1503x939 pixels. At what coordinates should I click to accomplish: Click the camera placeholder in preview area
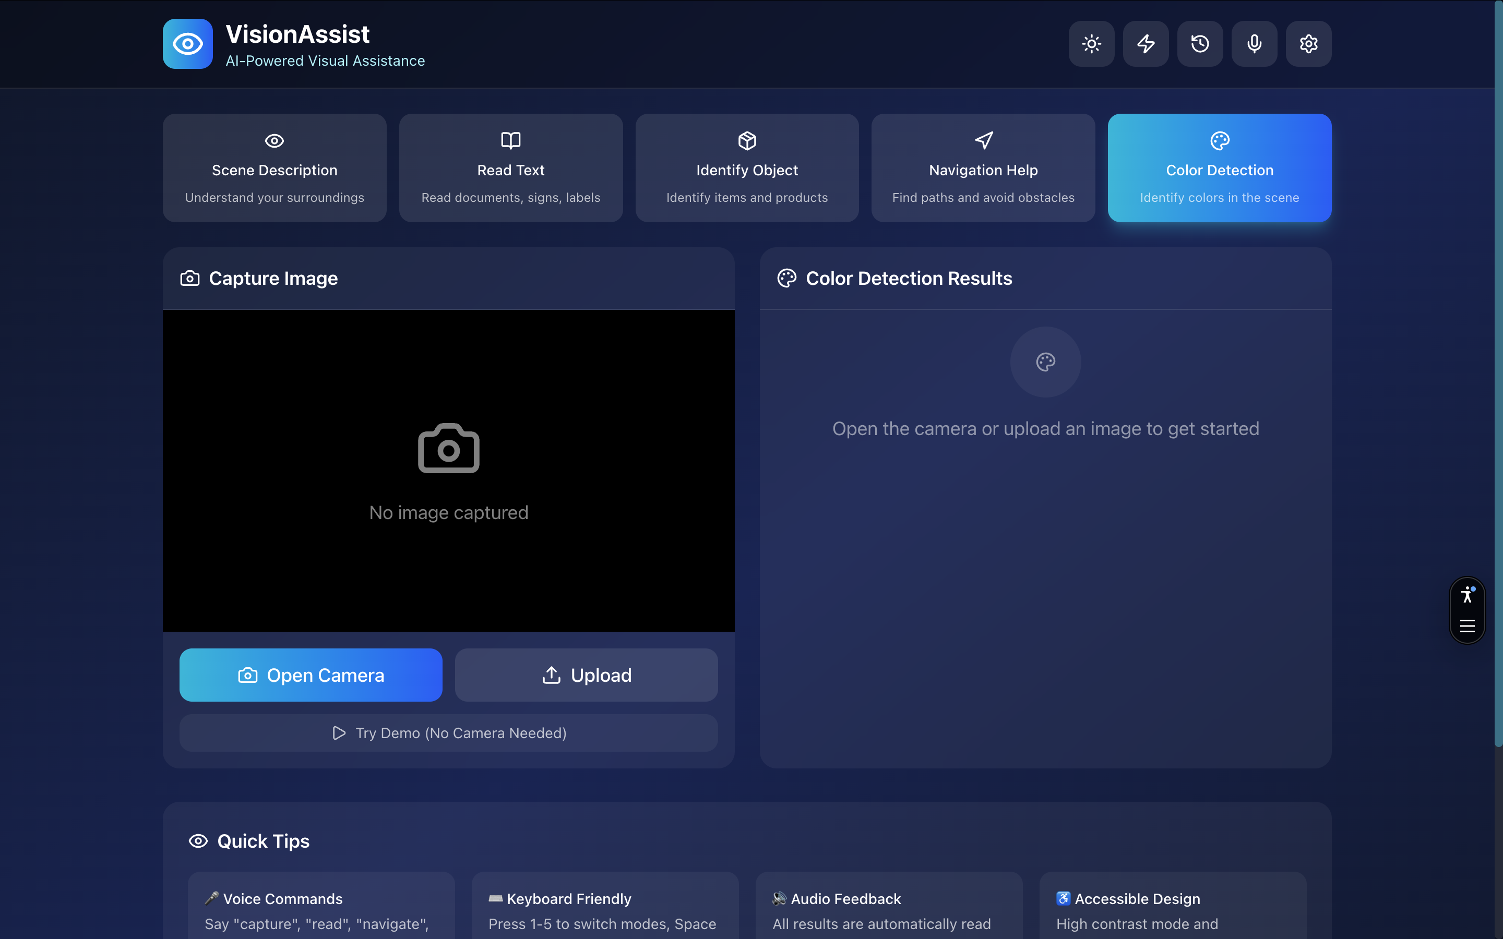tap(448, 449)
